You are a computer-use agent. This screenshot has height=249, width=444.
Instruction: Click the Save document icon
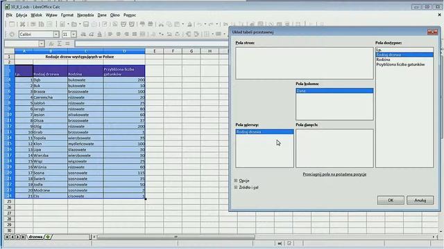pos(86,25)
